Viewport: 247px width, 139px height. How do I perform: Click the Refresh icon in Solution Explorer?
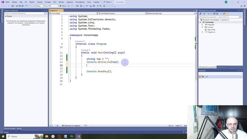click(211, 14)
